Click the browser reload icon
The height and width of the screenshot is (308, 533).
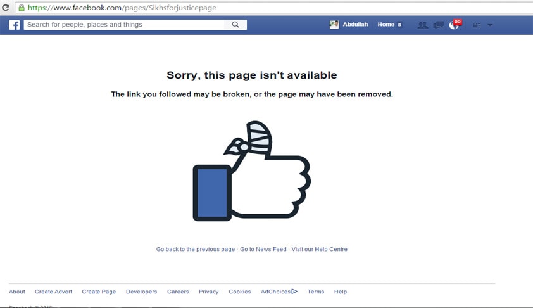(x=6, y=8)
